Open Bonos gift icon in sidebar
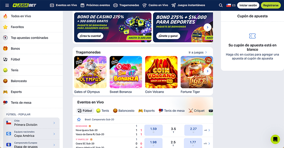Viewport: 284px width, 148px height. click(x=5, y=49)
